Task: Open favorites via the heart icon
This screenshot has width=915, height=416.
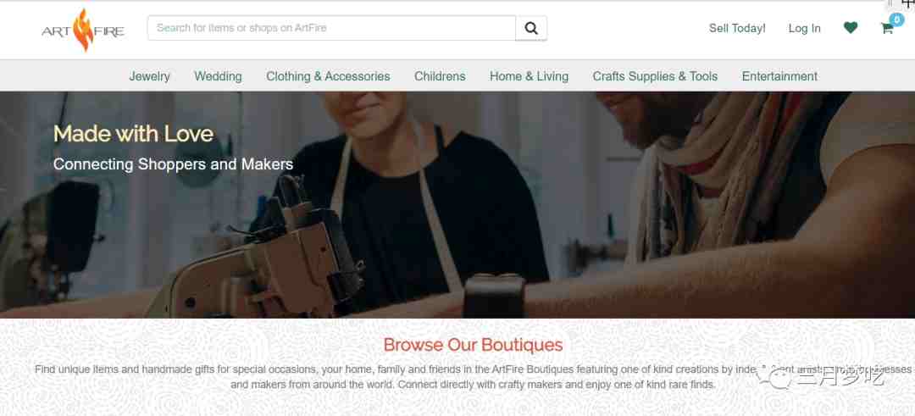Action: 851,27
